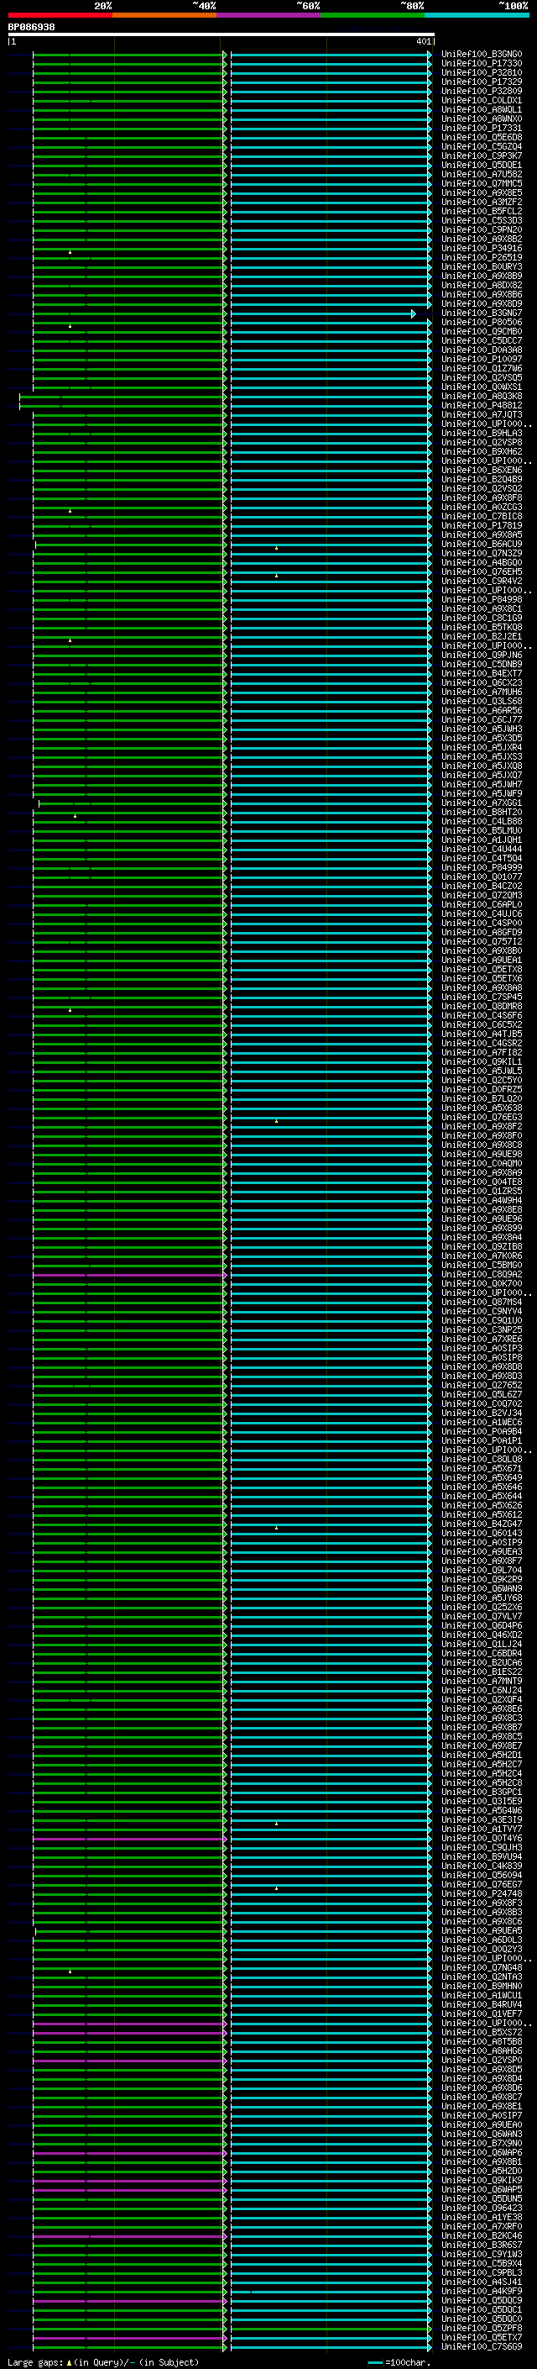537x2369 pixels.
Task: Click the cyan ~100% identity legend bar
Action: (477, 15)
